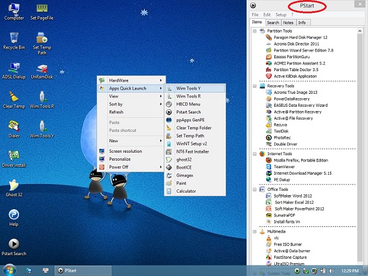Open the Dialer desktop icon
Screen dimensions: 368x276
(x=14, y=129)
